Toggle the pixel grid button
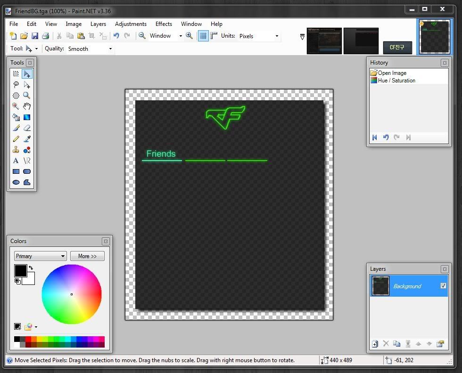The height and width of the screenshot is (373, 462). [x=203, y=36]
